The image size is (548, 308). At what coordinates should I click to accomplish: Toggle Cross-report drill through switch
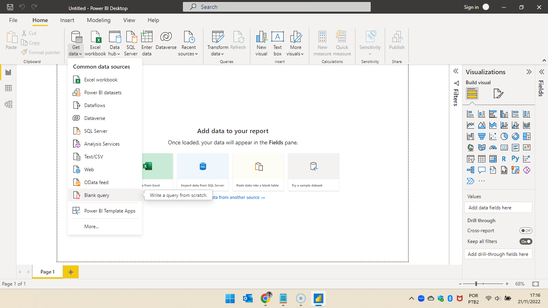coord(526,231)
